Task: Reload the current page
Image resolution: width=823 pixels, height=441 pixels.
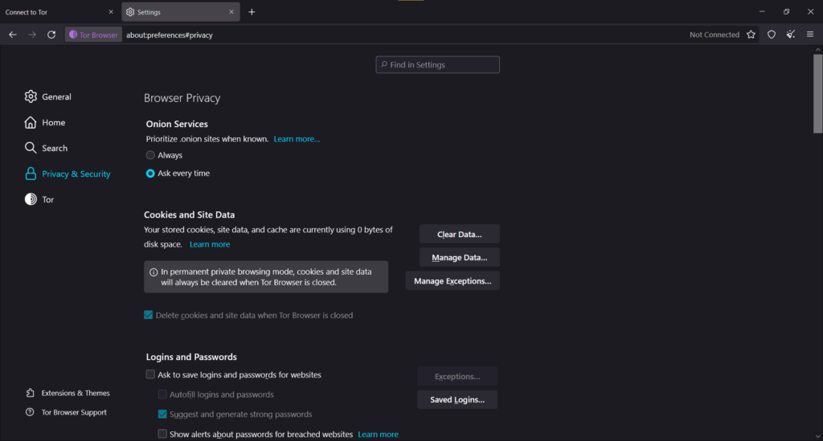Action: pyautogui.click(x=51, y=35)
